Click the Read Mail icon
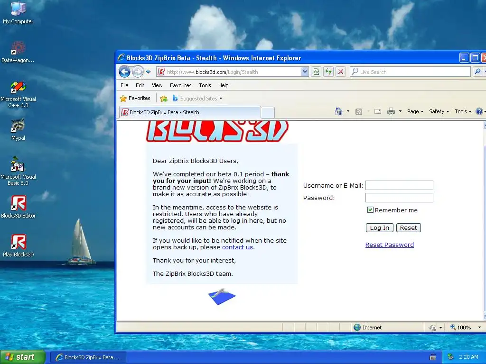 pyautogui.click(x=377, y=111)
